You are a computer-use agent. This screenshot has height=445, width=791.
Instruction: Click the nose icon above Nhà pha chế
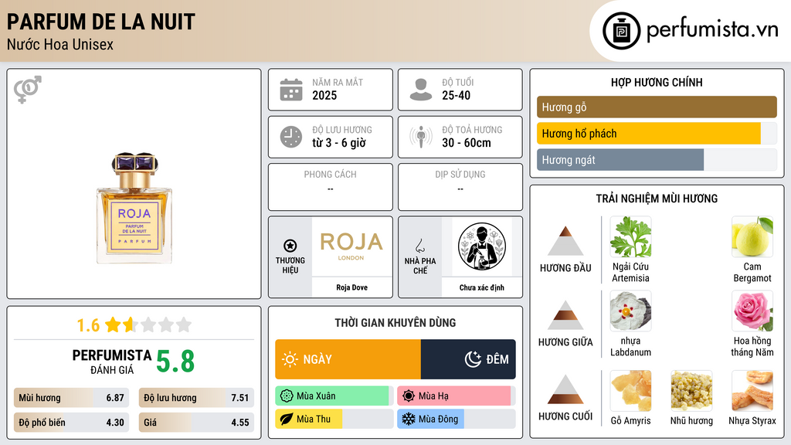tap(419, 246)
